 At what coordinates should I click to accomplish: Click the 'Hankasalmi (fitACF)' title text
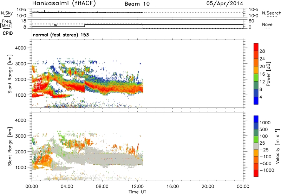(64, 4)
